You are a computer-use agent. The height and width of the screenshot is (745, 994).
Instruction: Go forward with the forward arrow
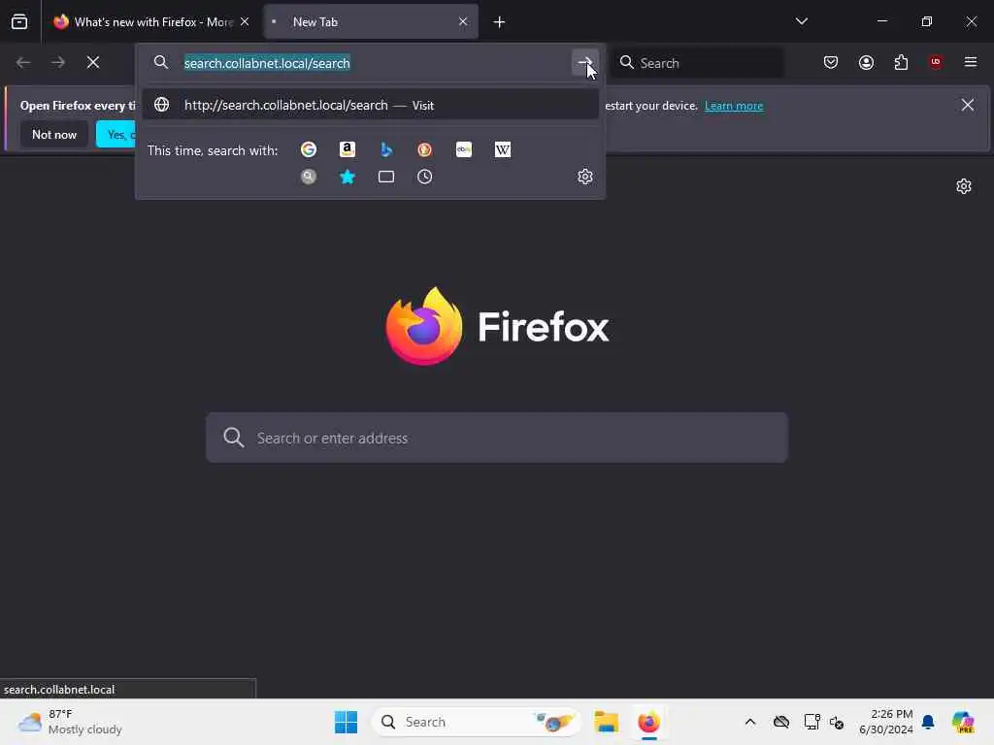point(58,63)
